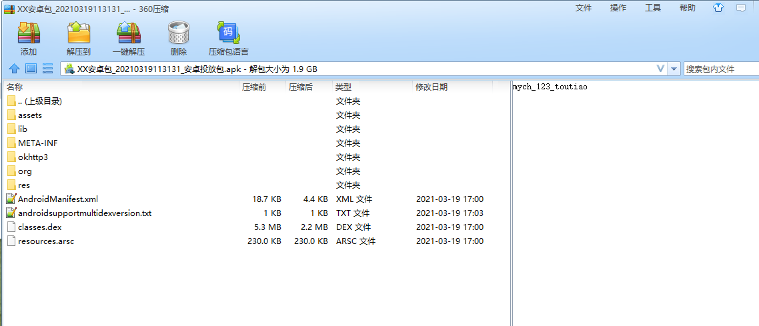The width and height of the screenshot is (759, 326).
Task: Click the 'XML 文件' type cell
Action: (354, 199)
